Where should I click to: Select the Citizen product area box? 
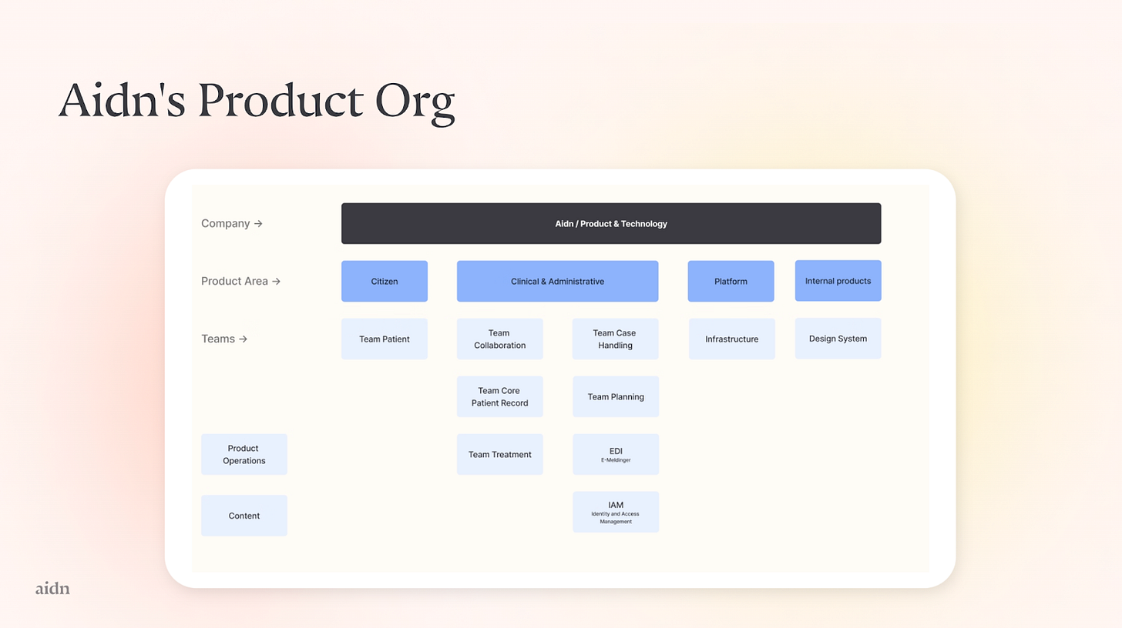tap(385, 281)
